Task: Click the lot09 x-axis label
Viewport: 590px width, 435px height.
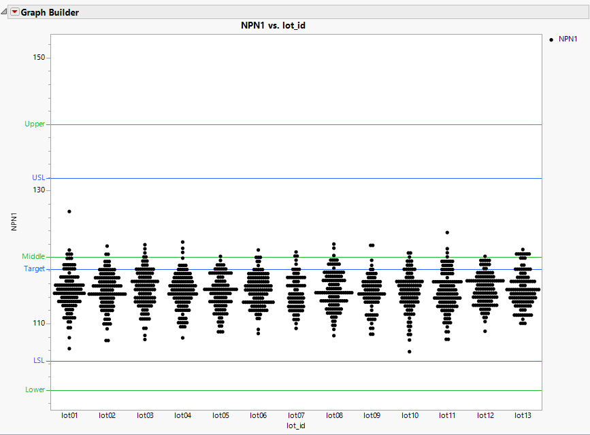Action: (372, 415)
